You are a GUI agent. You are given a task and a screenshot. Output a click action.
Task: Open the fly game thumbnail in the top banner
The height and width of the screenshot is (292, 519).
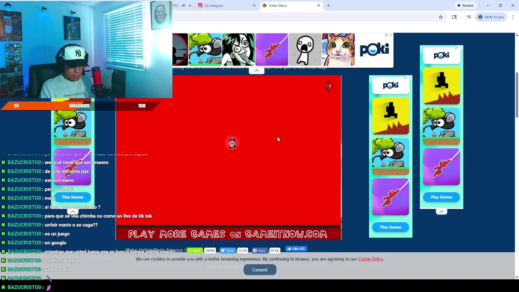pos(205,49)
